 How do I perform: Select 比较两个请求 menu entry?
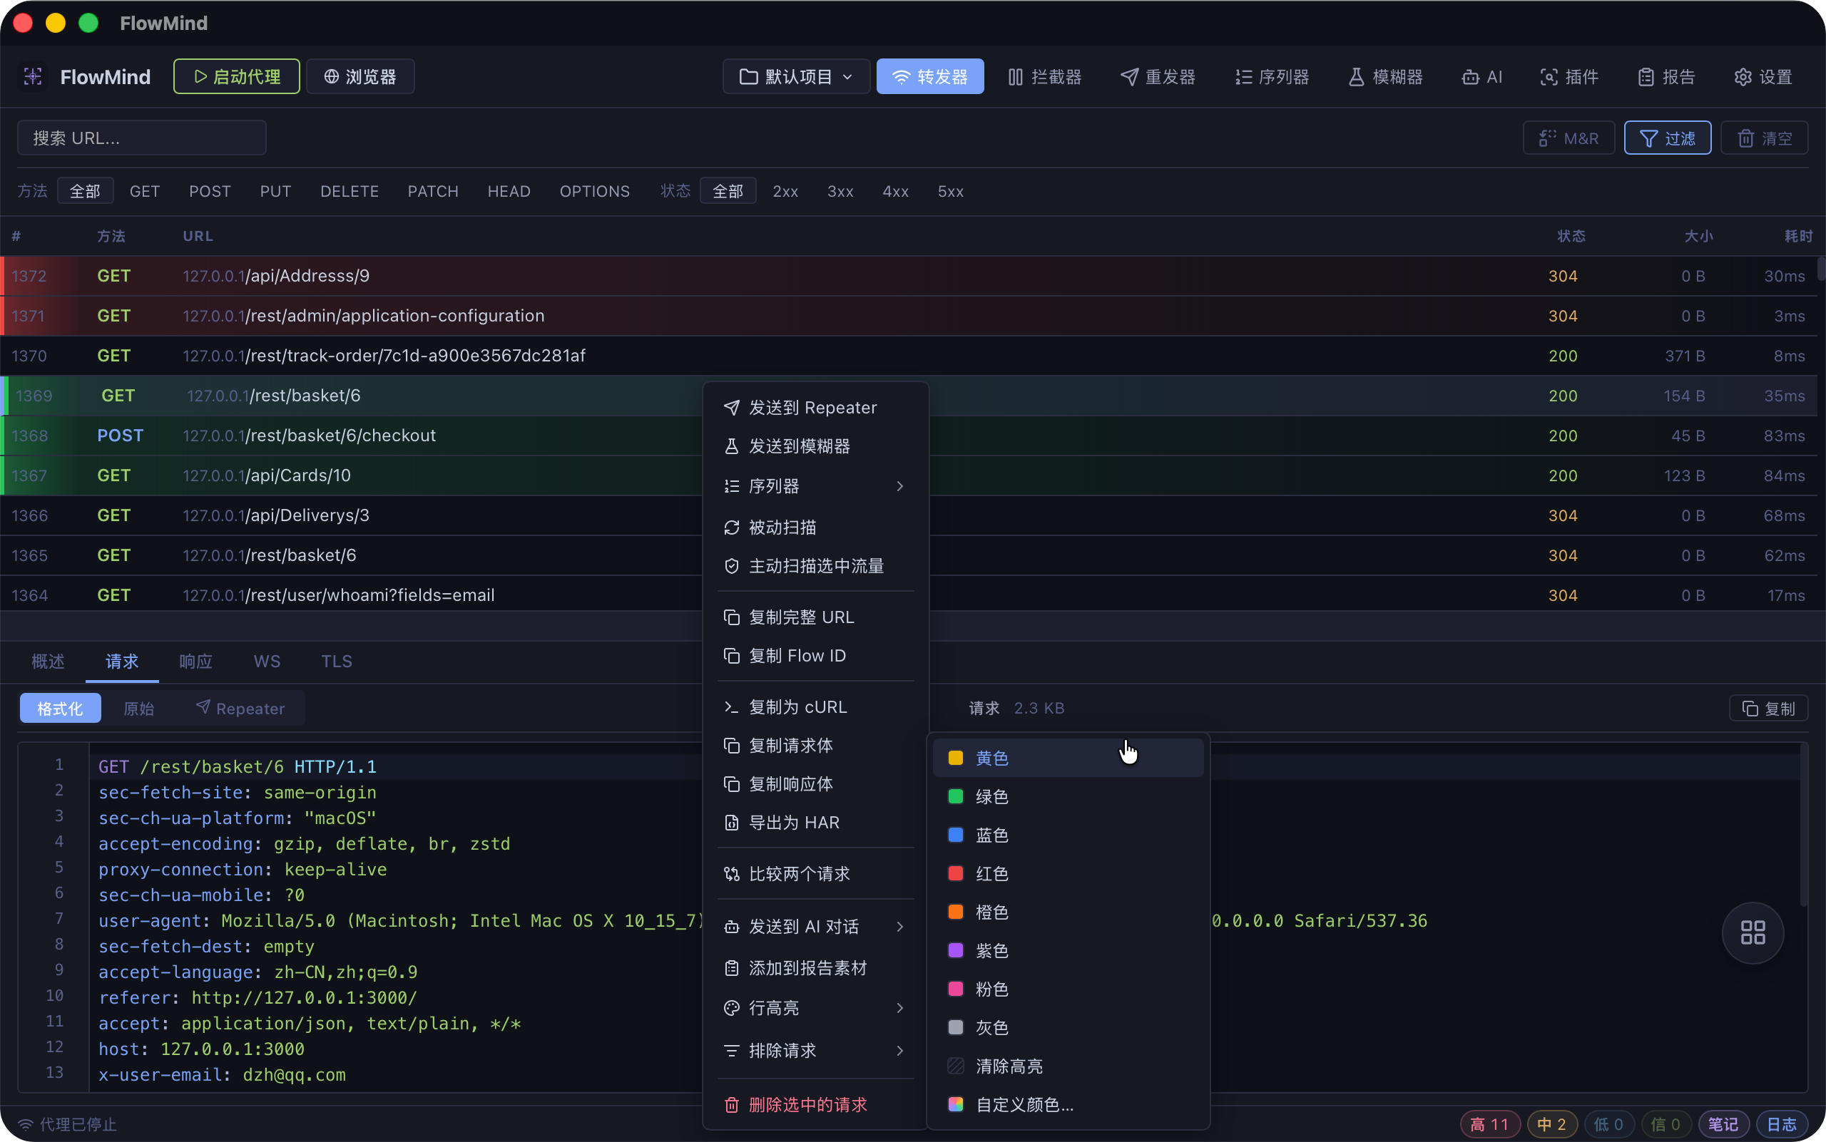815,874
